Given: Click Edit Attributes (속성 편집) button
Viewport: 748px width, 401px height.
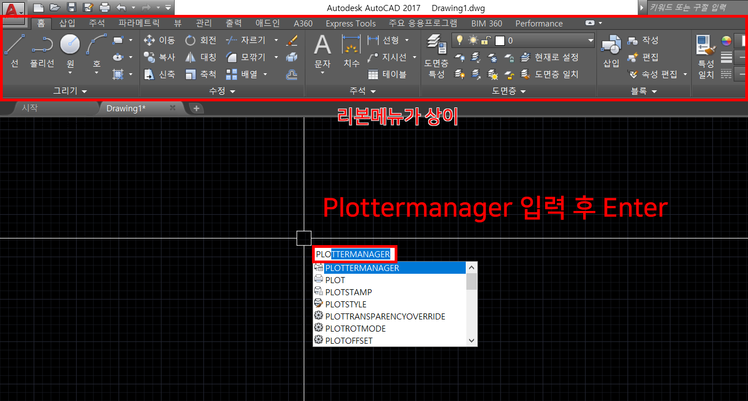Looking at the screenshot, I should coord(653,74).
